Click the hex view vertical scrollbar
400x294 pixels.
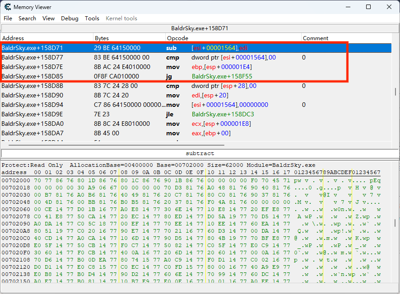point(395,223)
